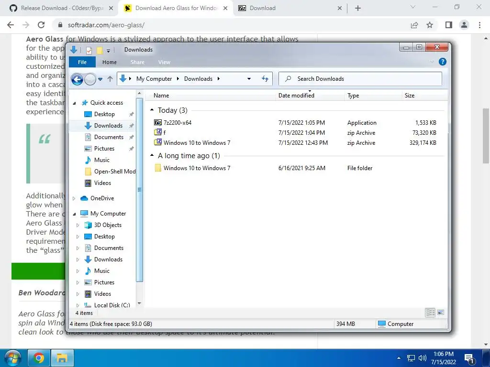This screenshot has height=367, width=490.
Task: Collapse the Quick access tree node
Action: click(x=74, y=103)
